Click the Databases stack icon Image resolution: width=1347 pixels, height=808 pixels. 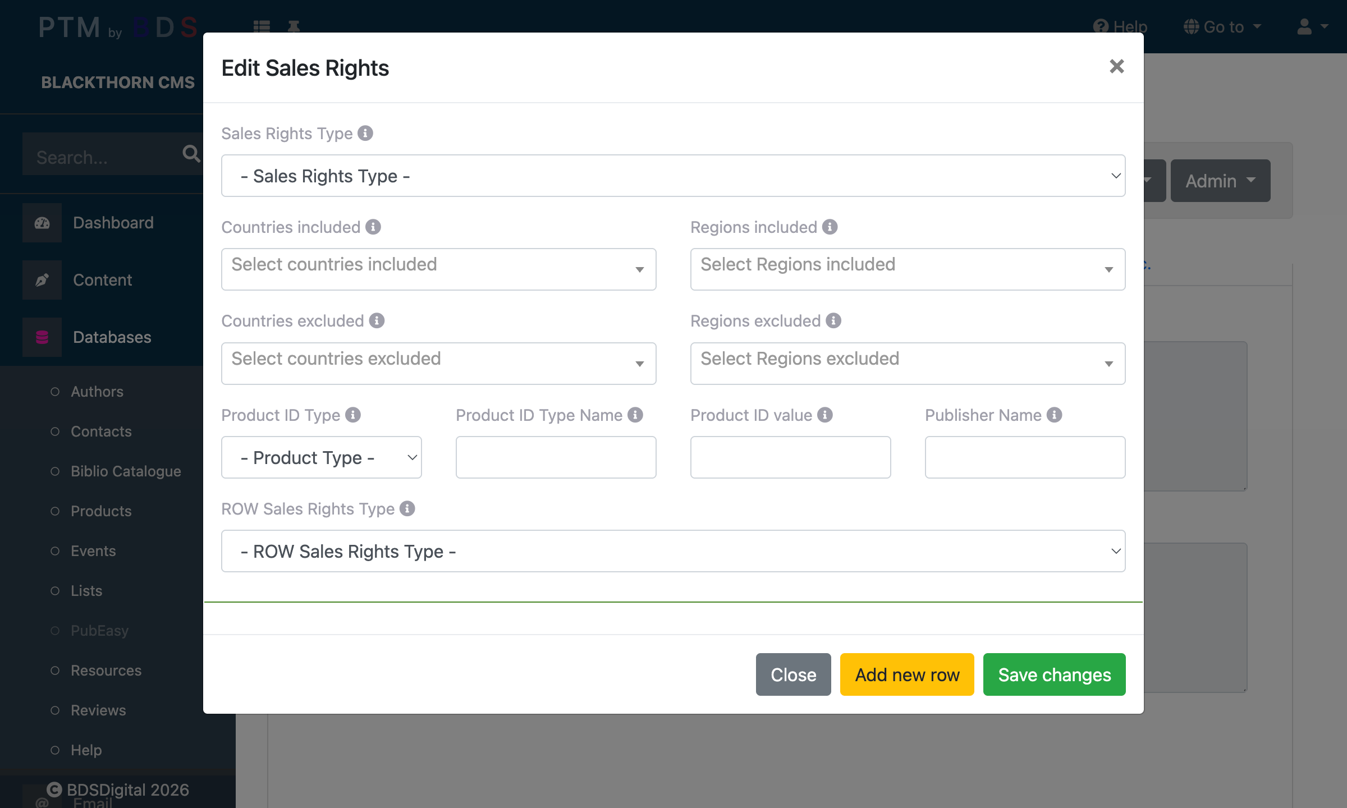[x=42, y=337]
